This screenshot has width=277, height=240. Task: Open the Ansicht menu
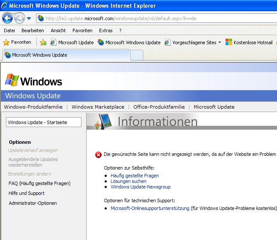pos(58,30)
